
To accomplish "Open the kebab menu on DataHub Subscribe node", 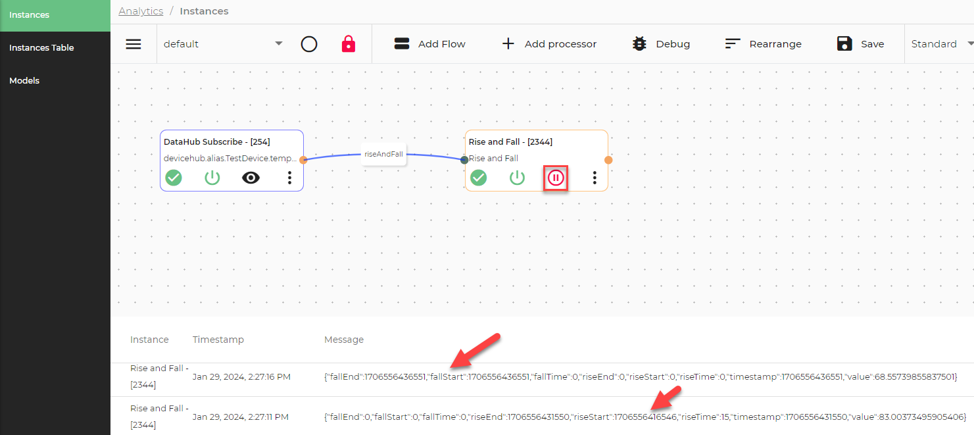I will (x=289, y=178).
